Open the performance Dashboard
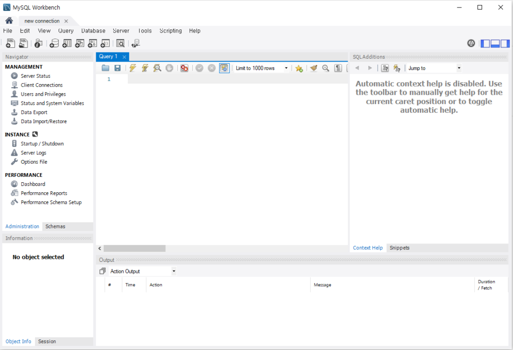Screen dimensions: 513x350 33,184
